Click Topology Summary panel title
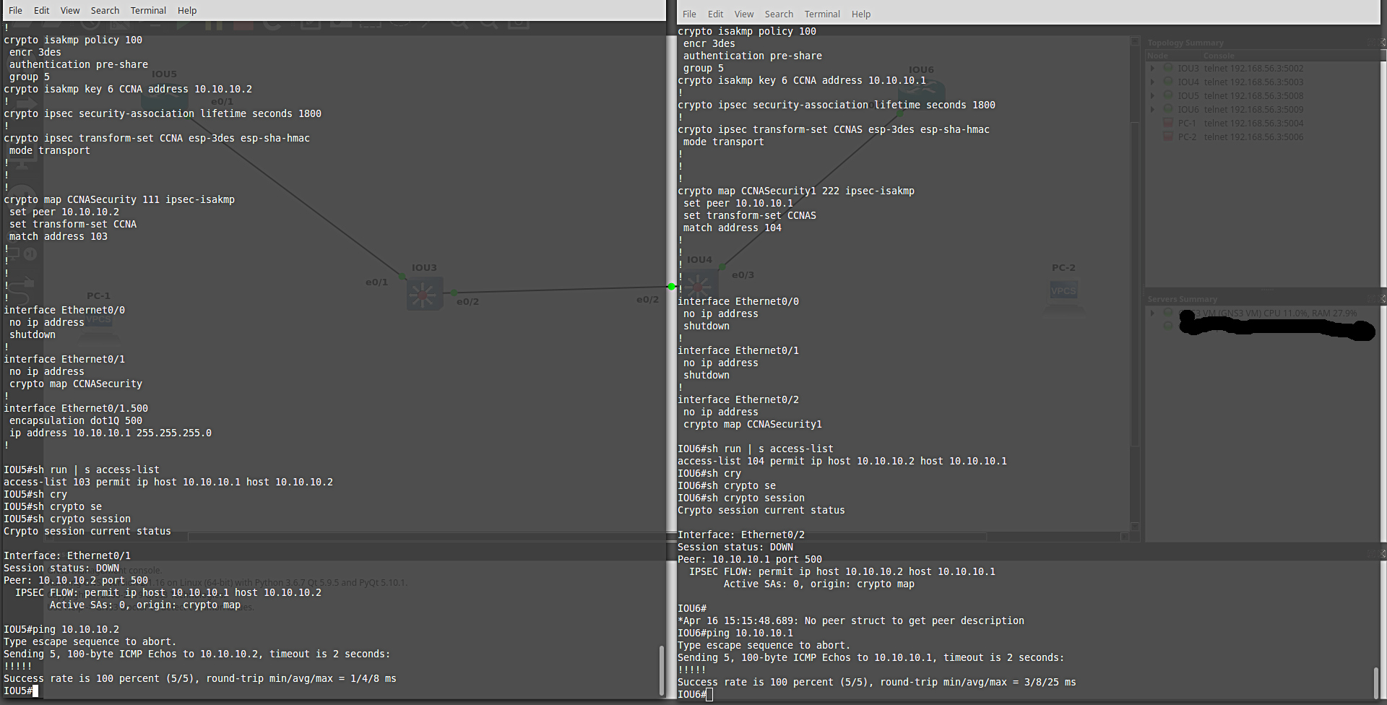The width and height of the screenshot is (1387, 705). coord(1185,43)
